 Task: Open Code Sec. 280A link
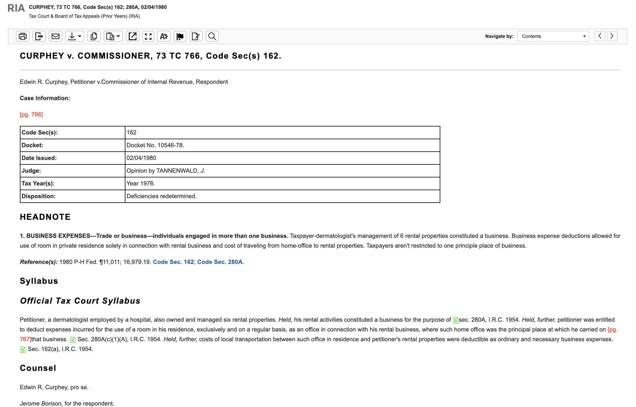pos(220,262)
